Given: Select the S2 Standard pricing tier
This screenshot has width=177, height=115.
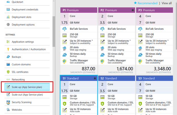Looking at the screenshot, I should (x=116, y=78).
